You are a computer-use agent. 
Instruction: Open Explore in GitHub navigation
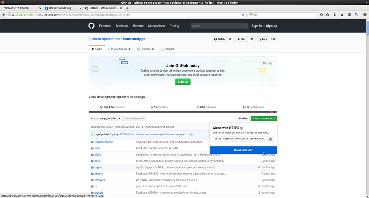click(x=138, y=26)
